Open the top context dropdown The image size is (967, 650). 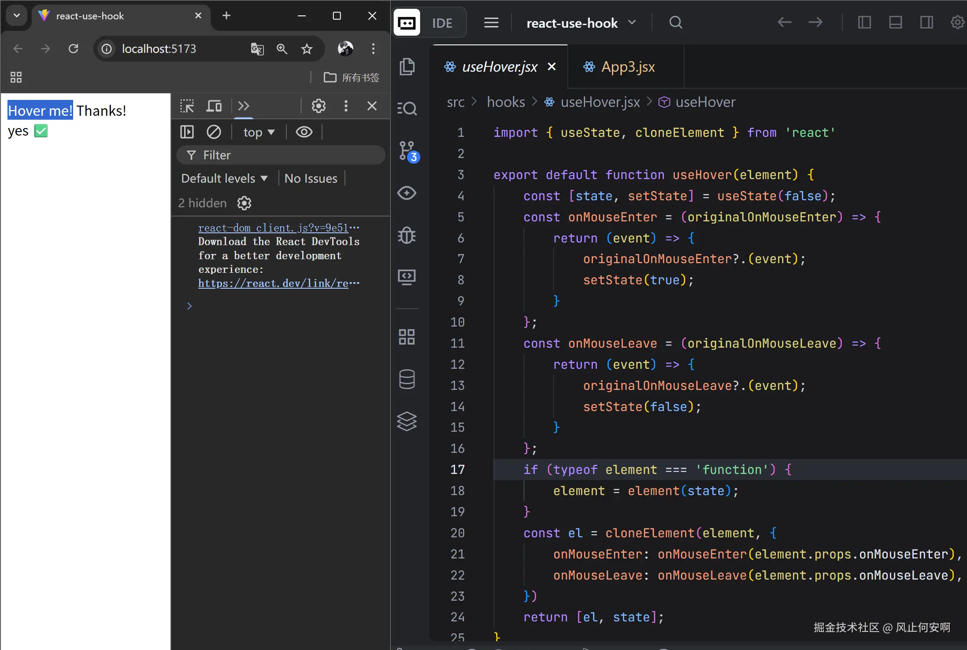click(259, 132)
